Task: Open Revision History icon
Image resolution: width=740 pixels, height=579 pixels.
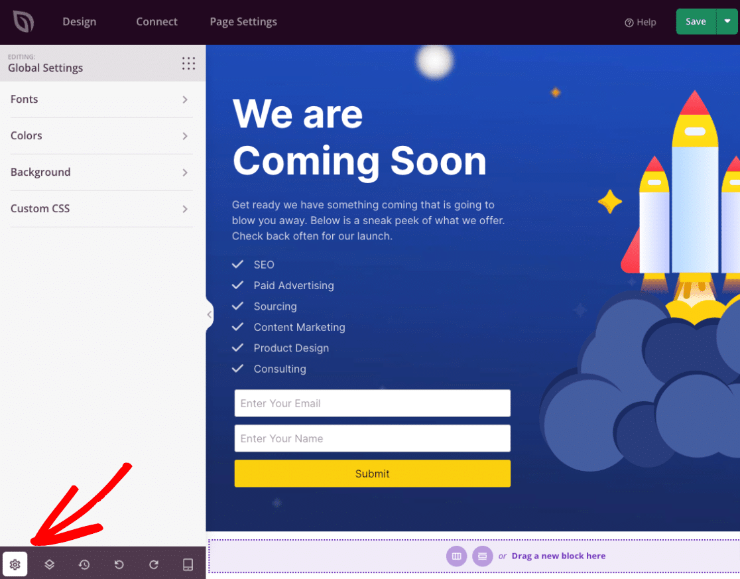Action: (84, 564)
